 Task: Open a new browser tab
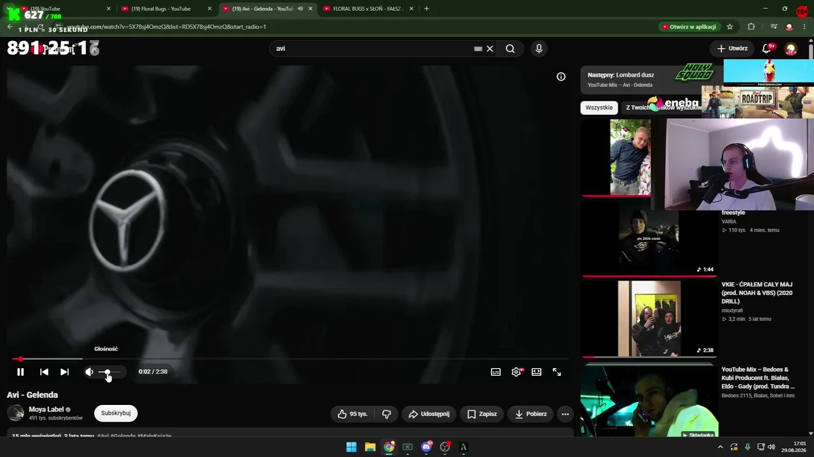click(x=426, y=9)
